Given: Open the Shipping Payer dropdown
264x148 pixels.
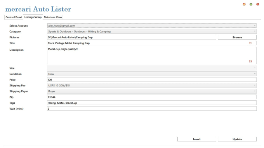Looking at the screenshot, I should pyautogui.click(x=152, y=91).
